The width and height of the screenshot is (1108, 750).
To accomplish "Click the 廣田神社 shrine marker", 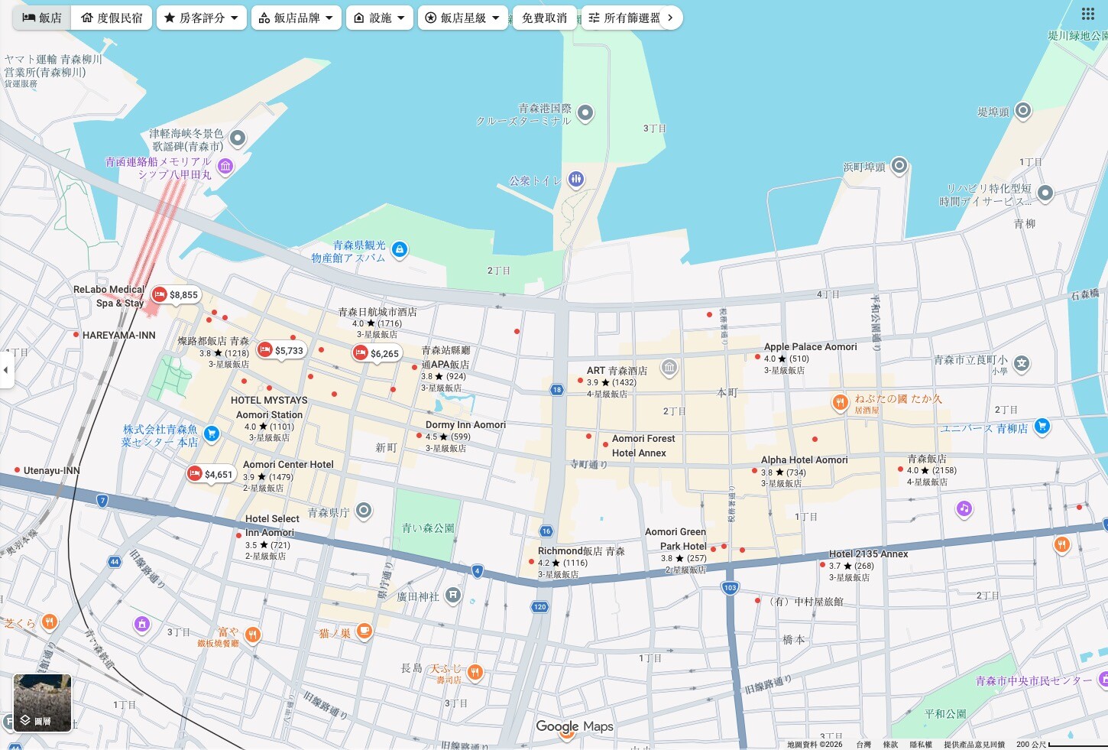I will (x=453, y=595).
